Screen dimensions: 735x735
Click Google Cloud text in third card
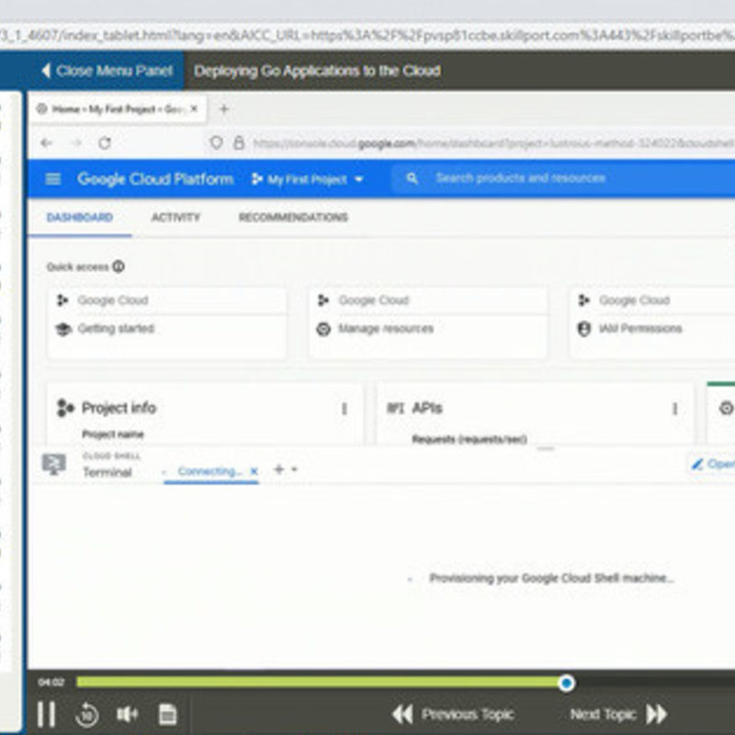point(634,300)
